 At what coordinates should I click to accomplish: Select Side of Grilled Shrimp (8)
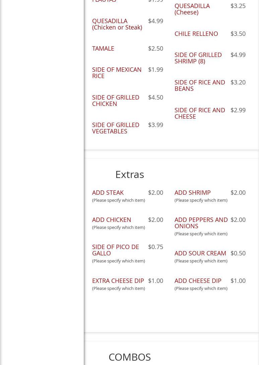click(198, 58)
